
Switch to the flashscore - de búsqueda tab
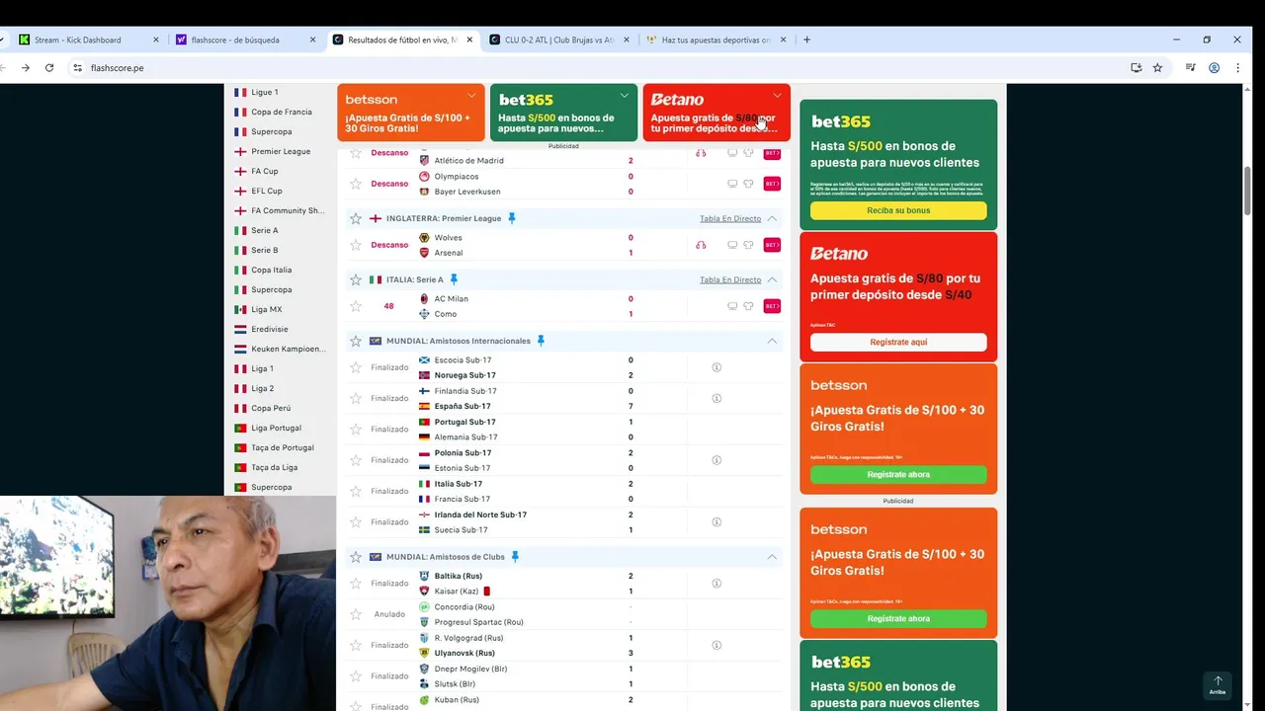[x=245, y=40]
